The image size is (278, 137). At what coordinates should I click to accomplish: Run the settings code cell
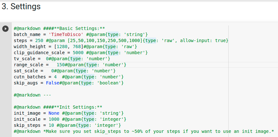(5, 29)
